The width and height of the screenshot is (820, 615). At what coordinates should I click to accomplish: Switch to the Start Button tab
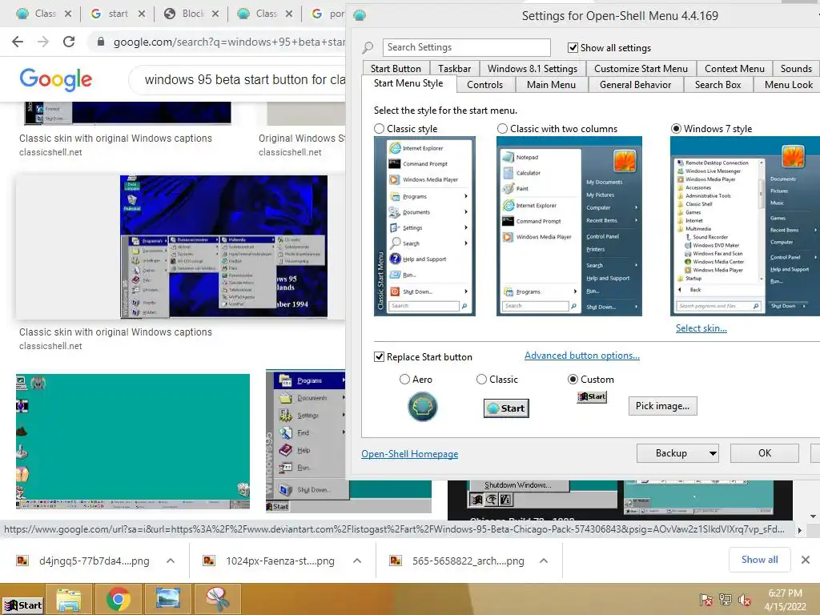(396, 69)
